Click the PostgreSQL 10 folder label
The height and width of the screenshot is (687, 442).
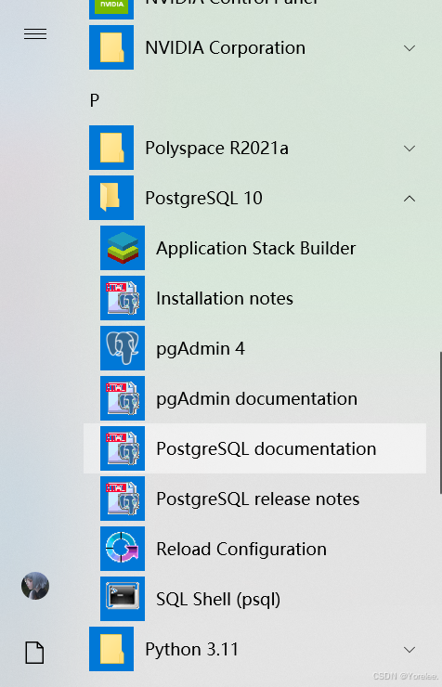(203, 199)
